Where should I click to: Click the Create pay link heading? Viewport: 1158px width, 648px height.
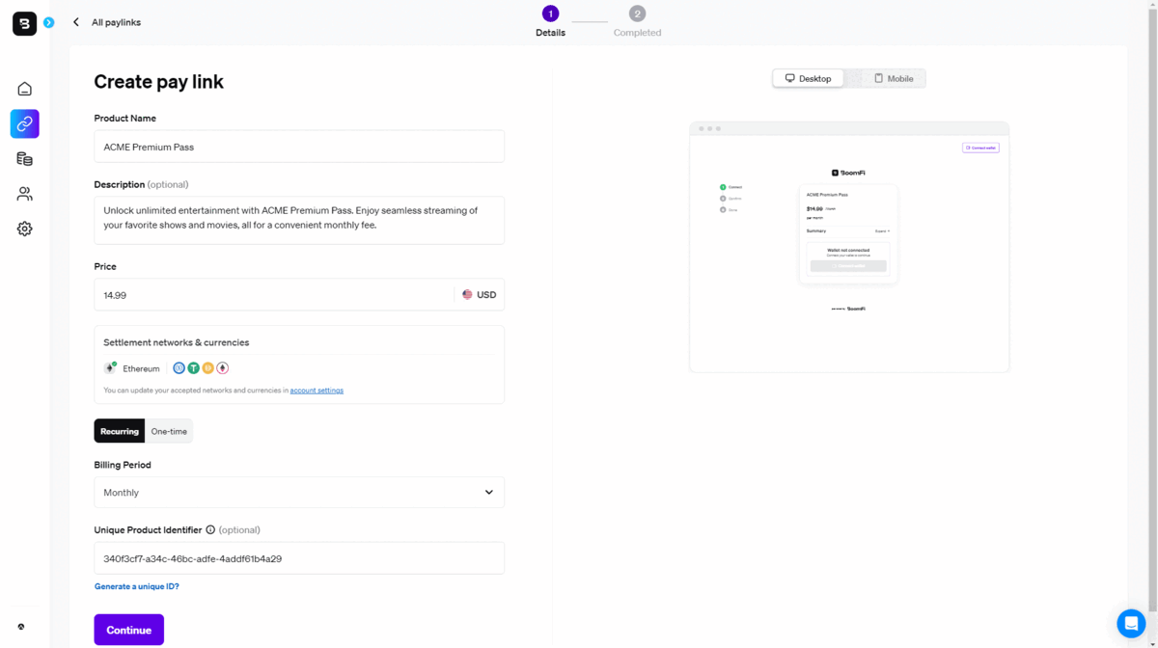[159, 82]
